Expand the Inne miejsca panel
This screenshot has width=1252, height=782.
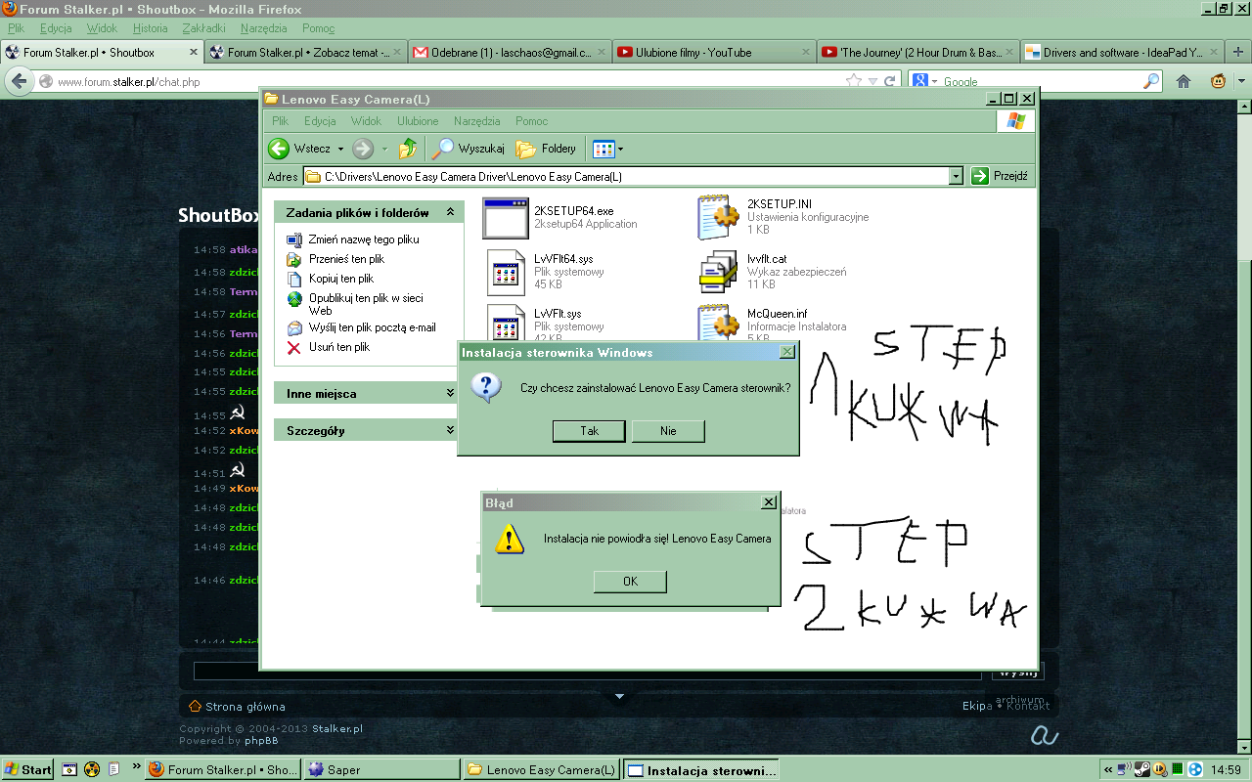coord(450,393)
